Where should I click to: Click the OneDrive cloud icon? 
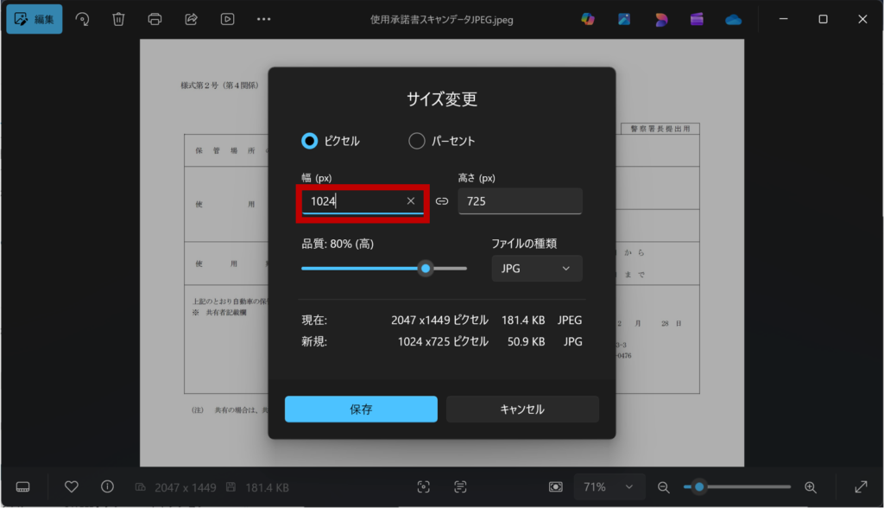pyautogui.click(x=734, y=19)
